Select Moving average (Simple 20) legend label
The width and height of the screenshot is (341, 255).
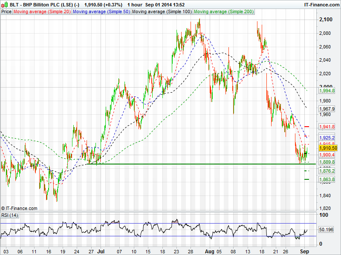tap(42, 11)
